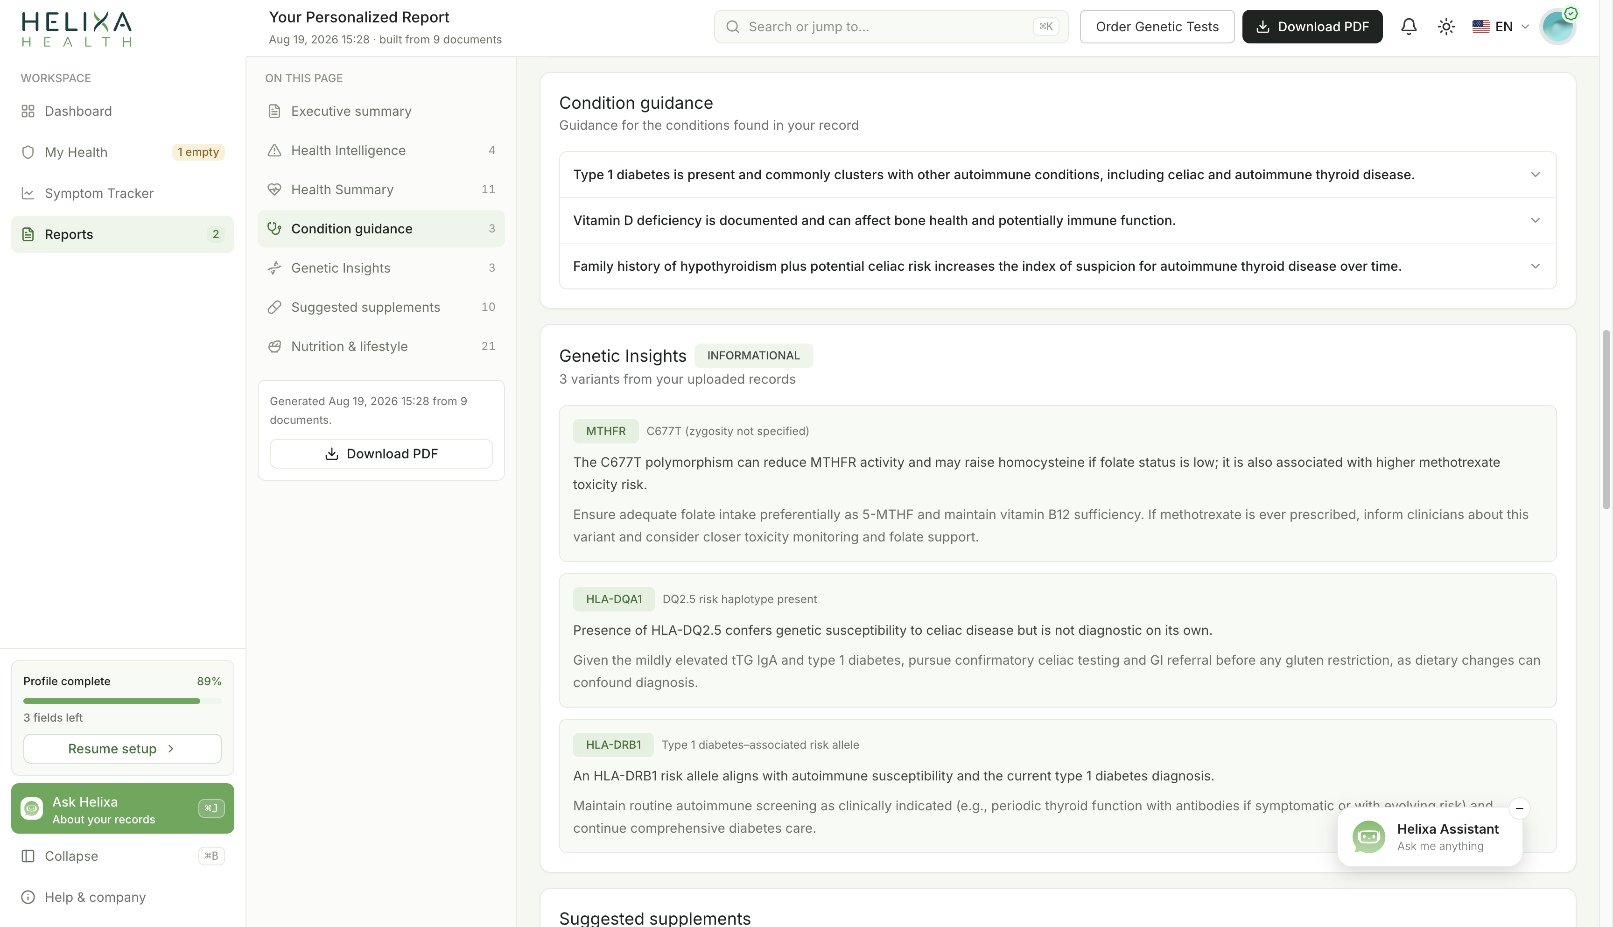Expand the Type 1 diabetes guidance row
The width and height of the screenshot is (1613, 927).
1057,175
